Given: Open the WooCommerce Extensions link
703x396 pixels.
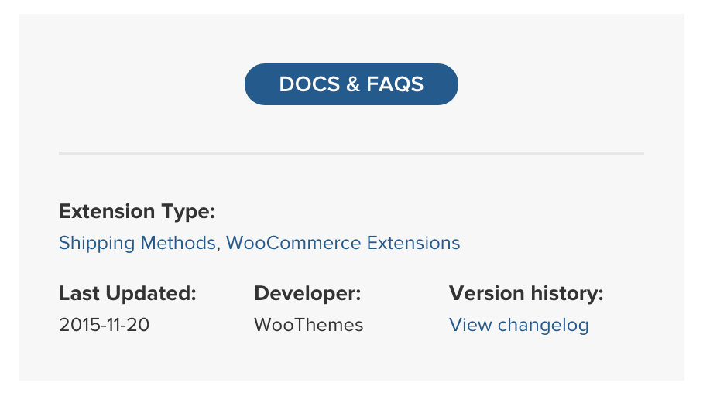Looking at the screenshot, I should [343, 243].
